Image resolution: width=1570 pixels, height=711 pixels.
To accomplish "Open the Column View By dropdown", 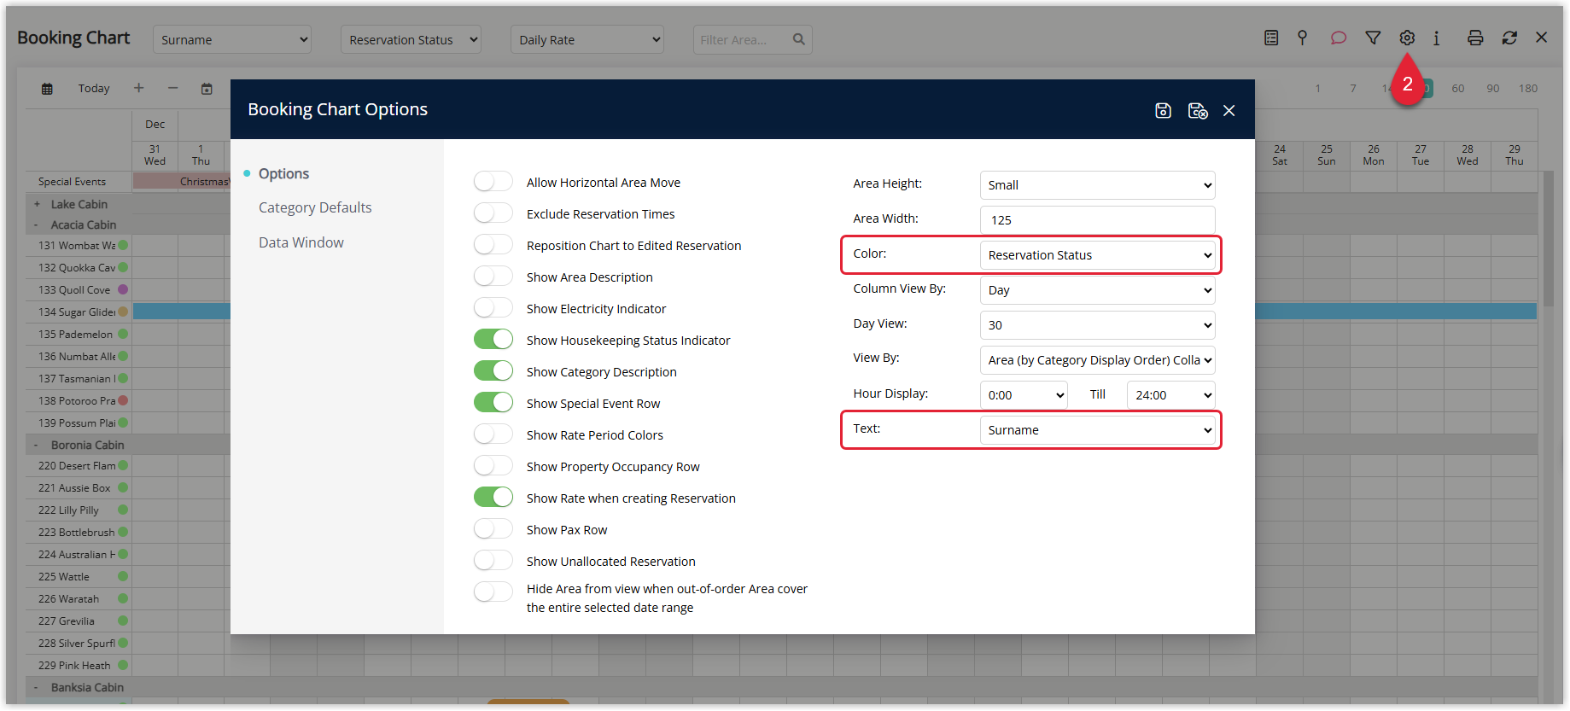I will click(1097, 290).
